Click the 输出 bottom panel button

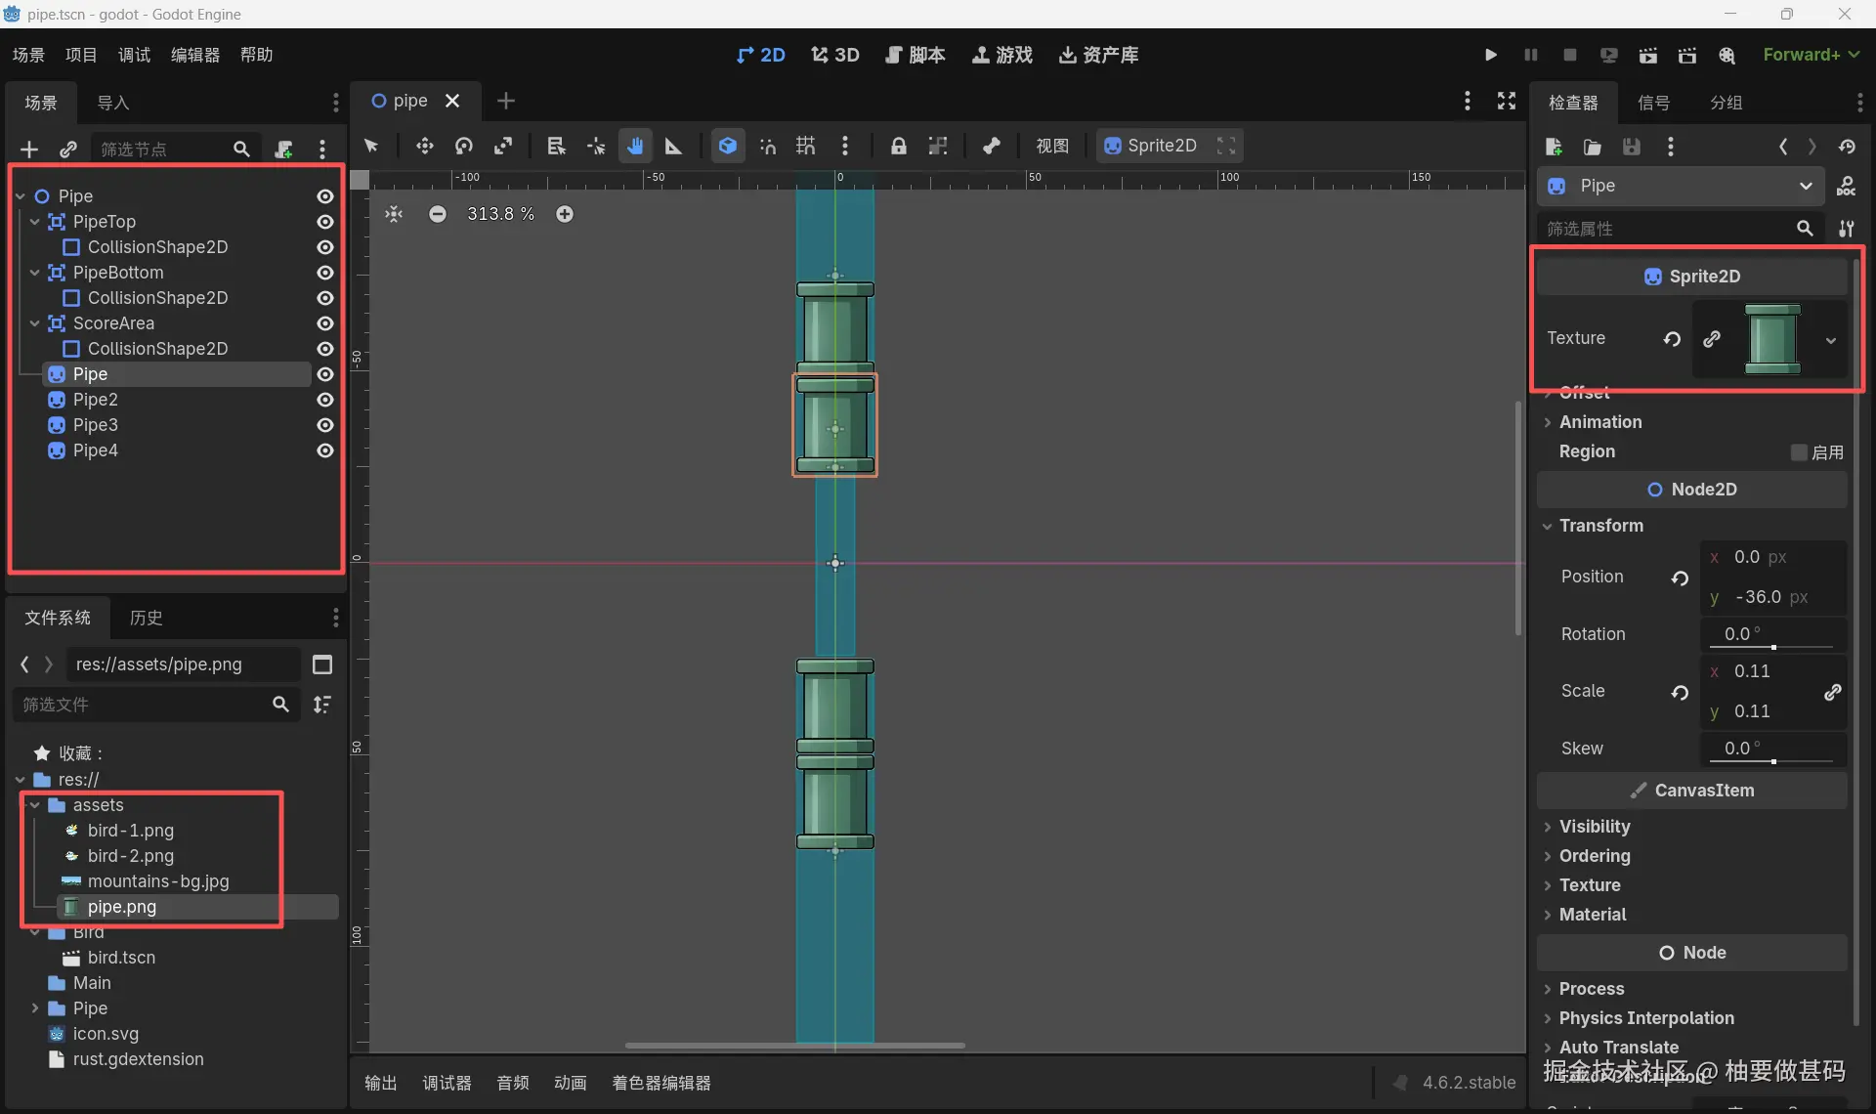coord(381,1083)
